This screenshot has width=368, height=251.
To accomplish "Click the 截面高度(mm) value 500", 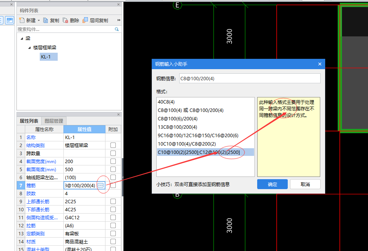I will (84, 169).
